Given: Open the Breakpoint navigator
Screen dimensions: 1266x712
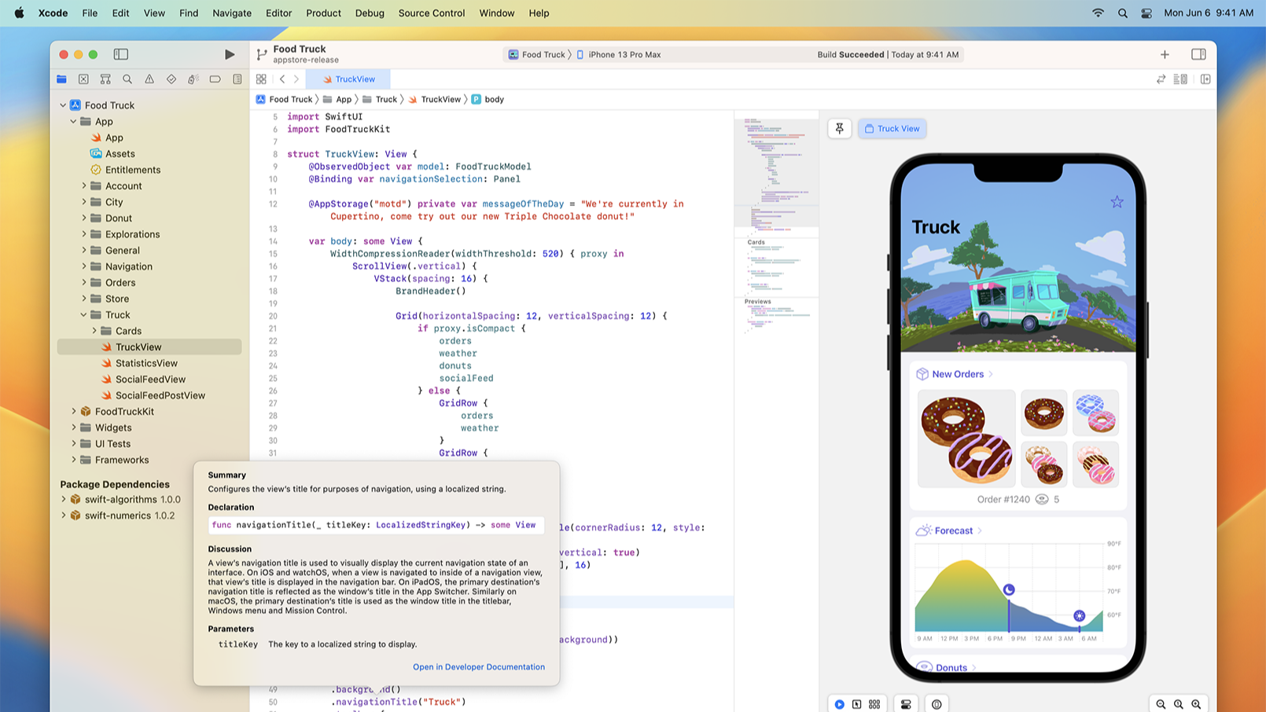Looking at the screenshot, I should click(215, 79).
